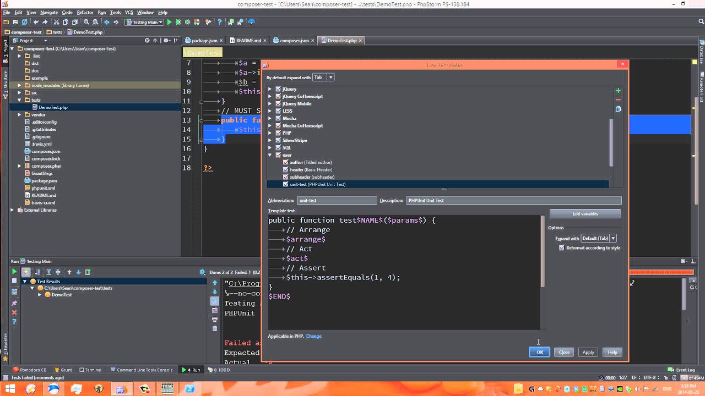Remove selected template with red minus
This screenshot has width=705, height=396.
[618, 100]
